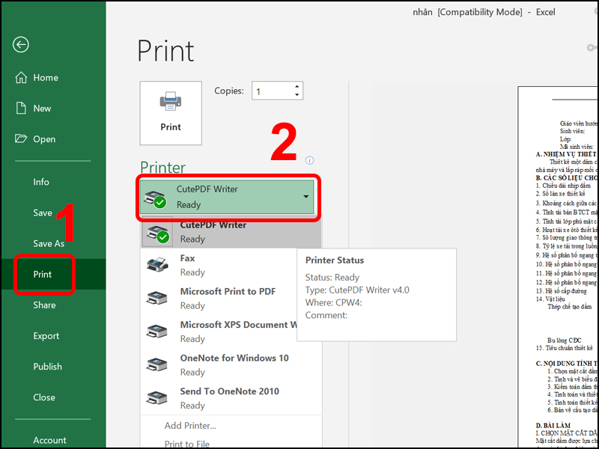
Task: Decrease Copies using the down stepper arrow
Action: (x=297, y=94)
